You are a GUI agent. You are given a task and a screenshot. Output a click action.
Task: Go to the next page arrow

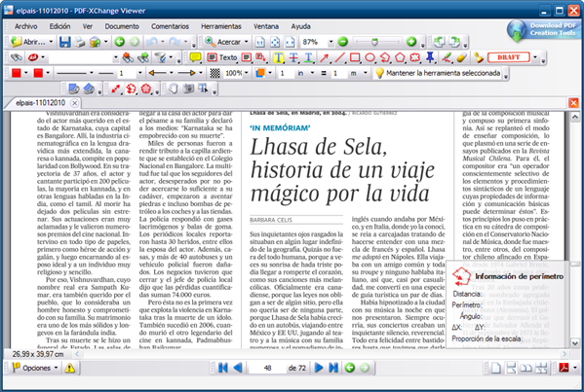click(319, 368)
